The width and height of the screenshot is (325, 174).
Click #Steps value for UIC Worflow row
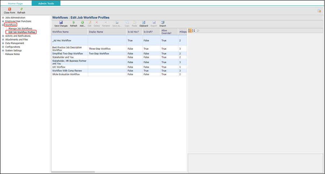point(183,67)
